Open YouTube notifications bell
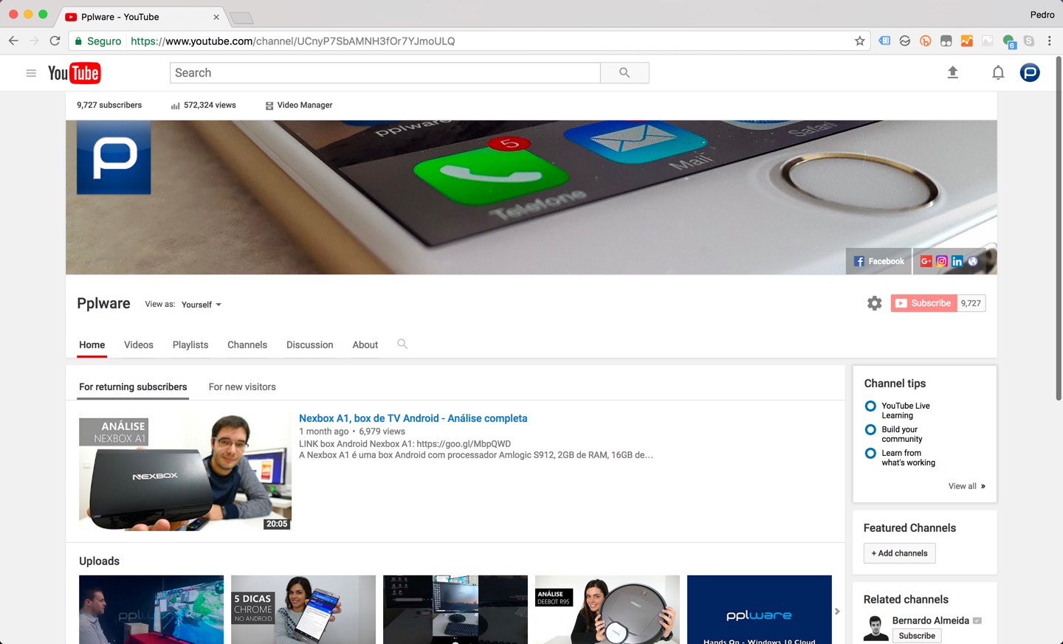Image resolution: width=1063 pixels, height=644 pixels. pos(998,72)
